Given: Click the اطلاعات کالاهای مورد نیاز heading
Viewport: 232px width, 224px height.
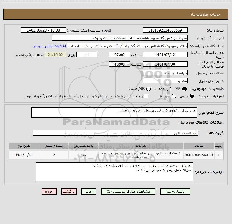Looking at the screenshot, I should click(x=201, y=122).
